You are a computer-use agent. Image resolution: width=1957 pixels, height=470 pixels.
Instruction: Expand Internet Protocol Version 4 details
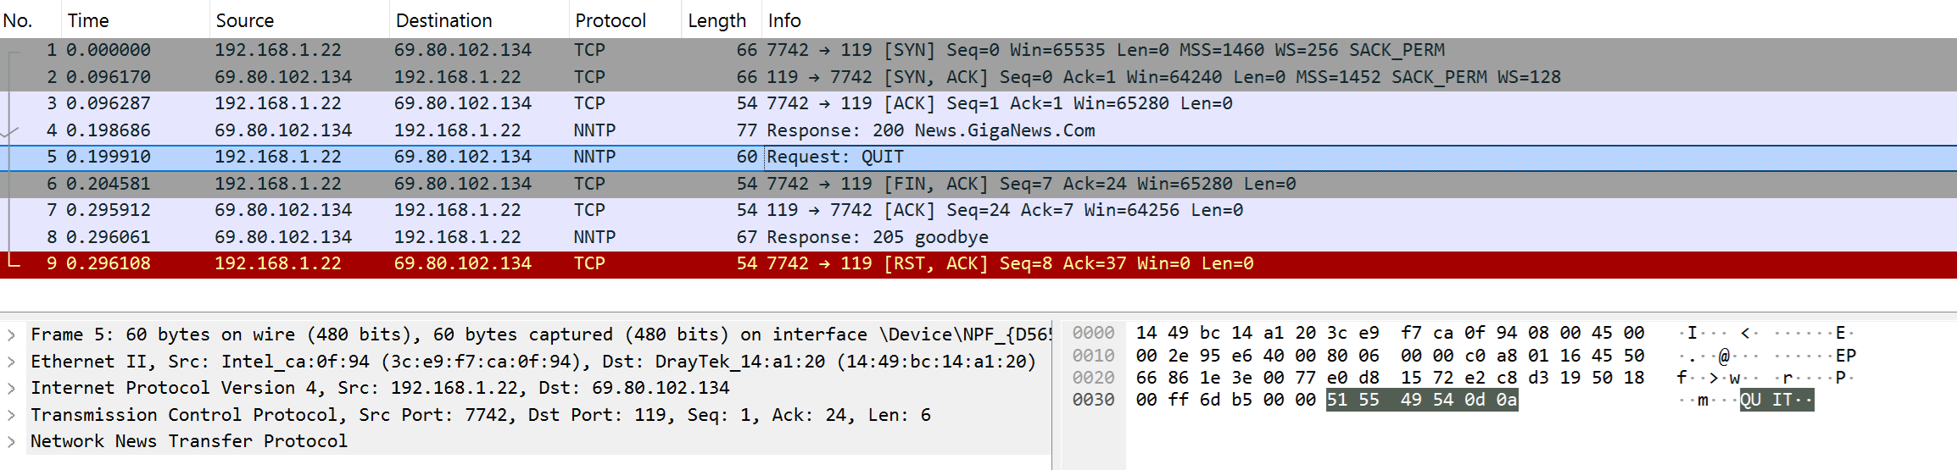pos(12,389)
